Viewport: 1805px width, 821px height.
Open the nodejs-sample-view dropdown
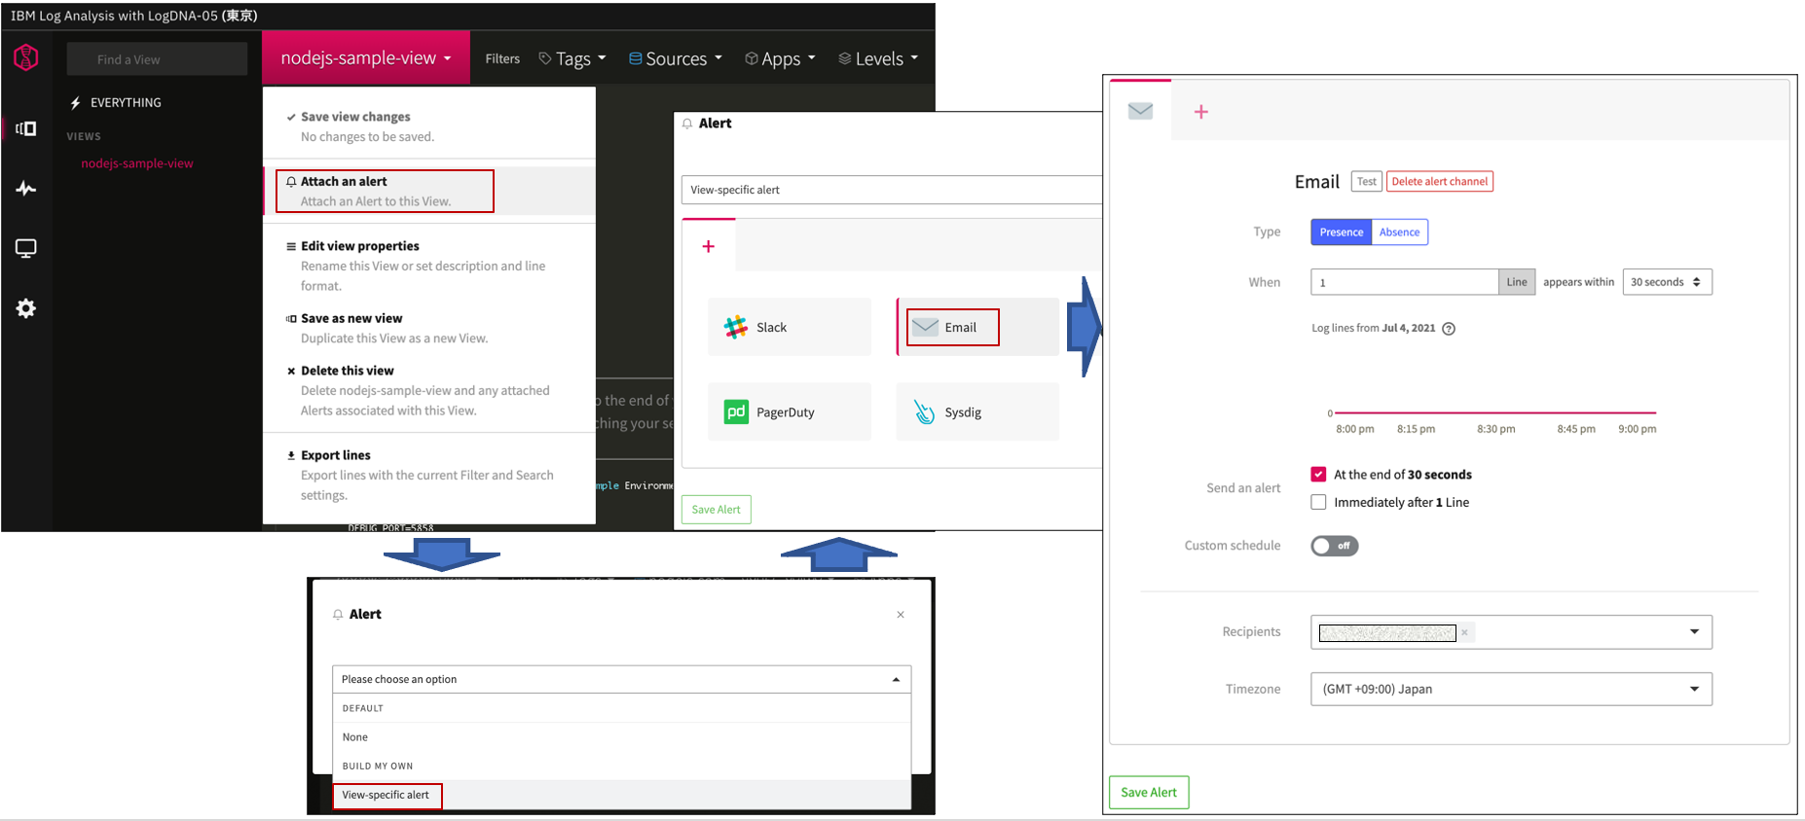366,57
